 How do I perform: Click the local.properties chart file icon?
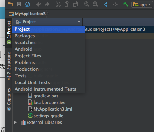click(x=30, y=102)
